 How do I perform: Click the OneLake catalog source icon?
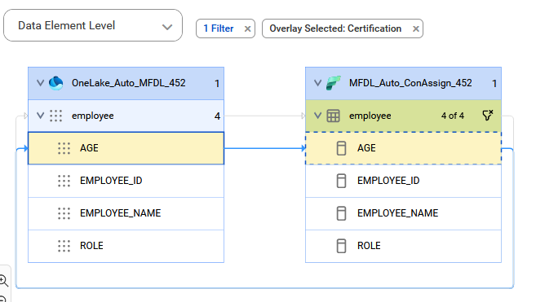[56, 83]
